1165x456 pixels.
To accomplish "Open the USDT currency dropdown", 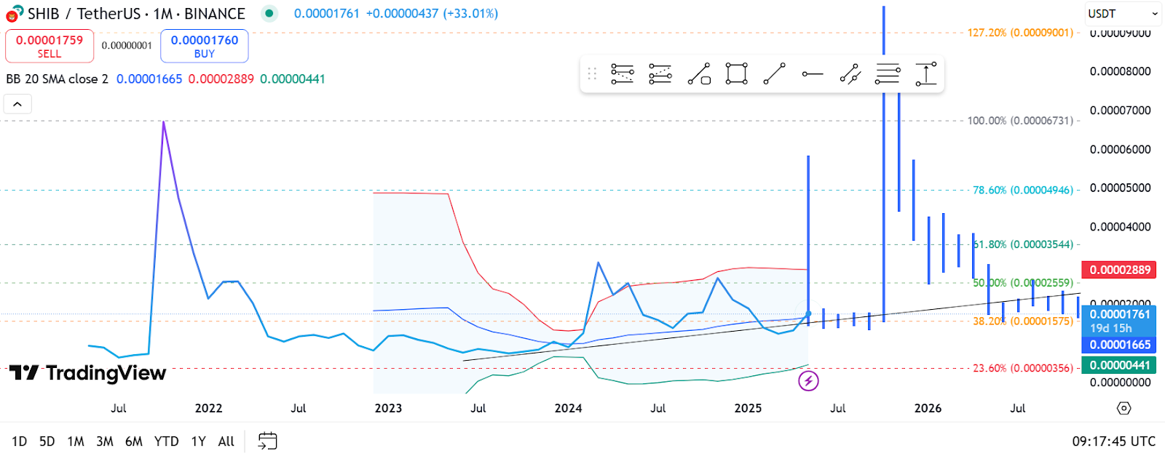I will click(1122, 14).
